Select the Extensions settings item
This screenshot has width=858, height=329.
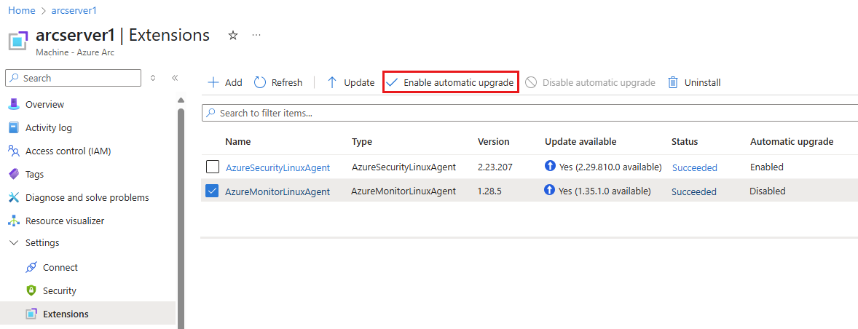point(66,314)
